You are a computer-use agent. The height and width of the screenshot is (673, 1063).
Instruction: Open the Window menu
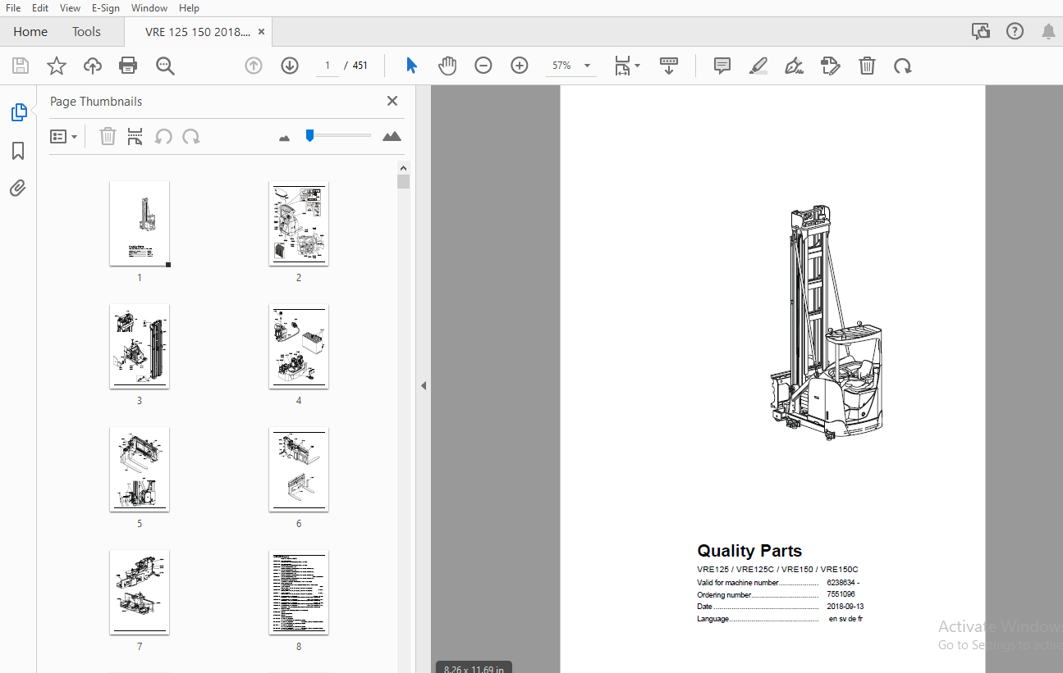149,7
